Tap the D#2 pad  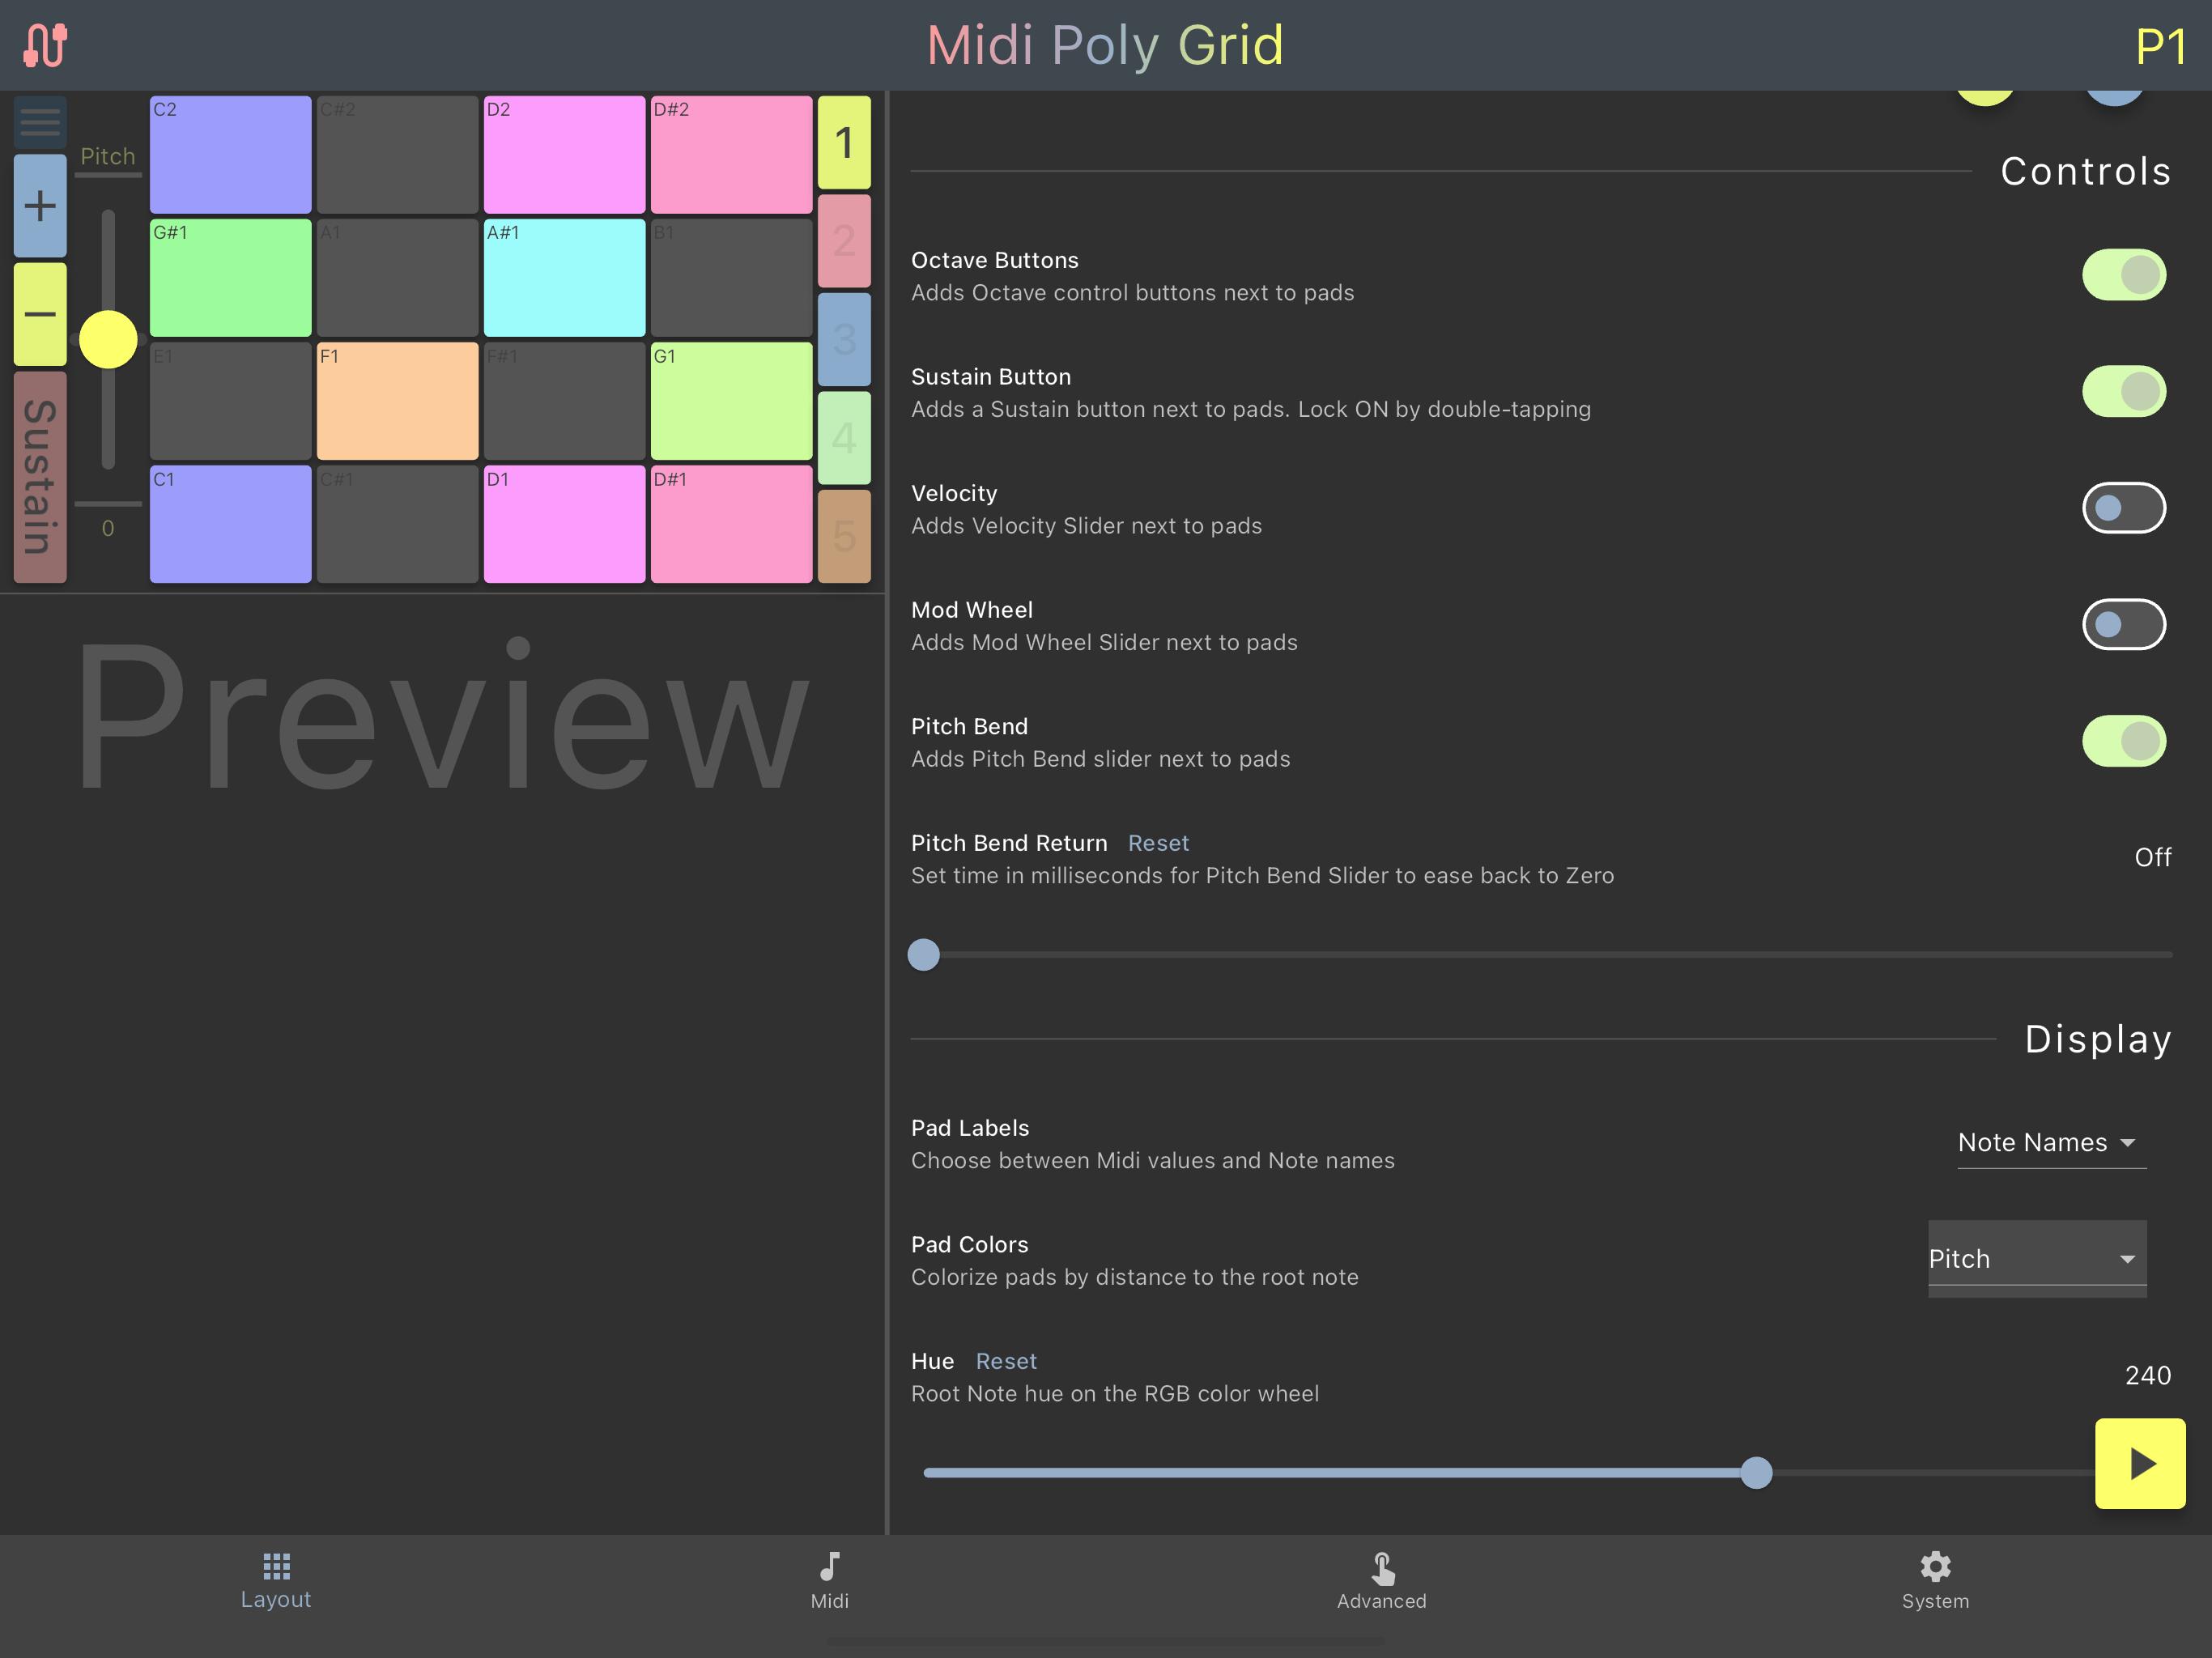pyautogui.click(x=731, y=155)
